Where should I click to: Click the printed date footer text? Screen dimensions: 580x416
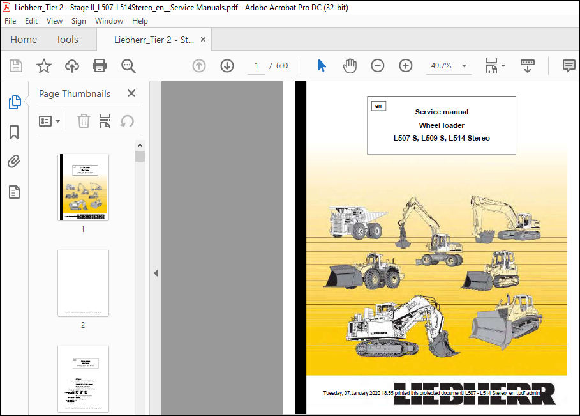pyautogui.click(x=431, y=393)
